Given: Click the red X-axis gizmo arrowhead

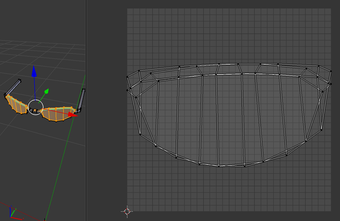Looking at the screenshot, I should pyautogui.click(x=73, y=115).
